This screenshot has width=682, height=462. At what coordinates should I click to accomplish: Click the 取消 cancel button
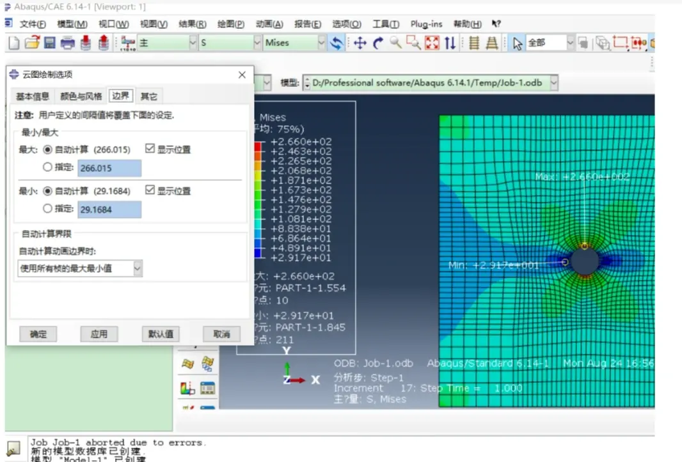point(221,334)
